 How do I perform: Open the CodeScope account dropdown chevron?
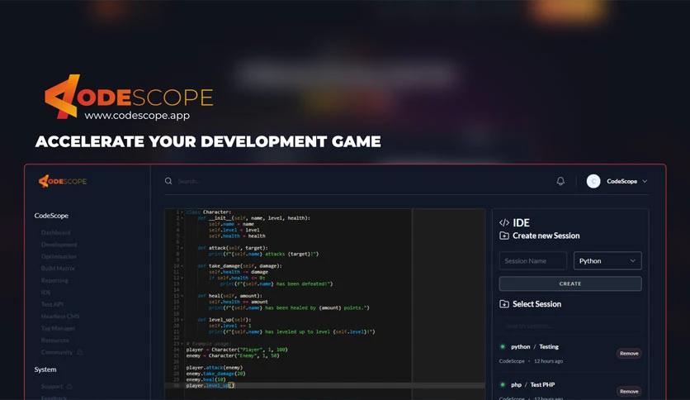pyautogui.click(x=645, y=181)
